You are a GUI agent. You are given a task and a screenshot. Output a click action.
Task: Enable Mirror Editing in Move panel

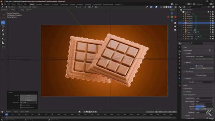pos(21,105)
